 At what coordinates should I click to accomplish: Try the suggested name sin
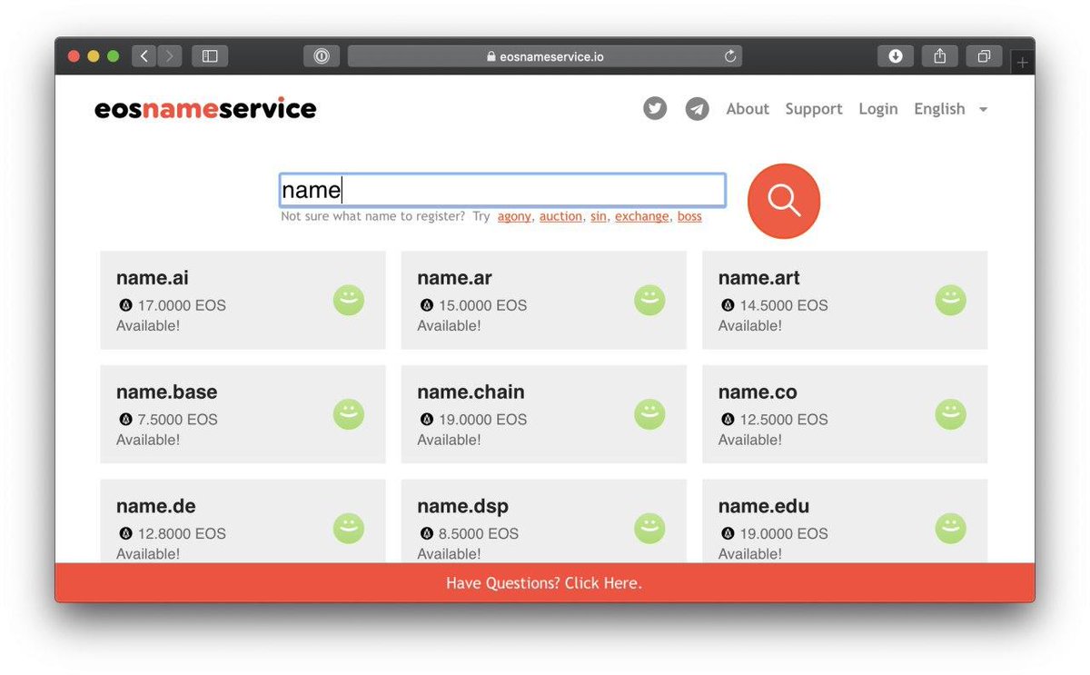tap(598, 216)
